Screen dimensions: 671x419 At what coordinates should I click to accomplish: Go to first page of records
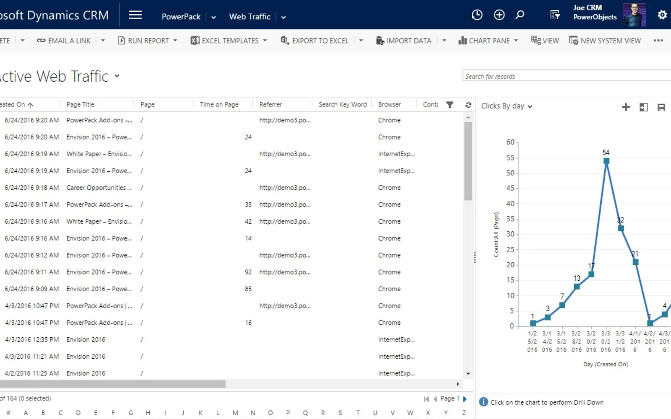tap(427, 399)
